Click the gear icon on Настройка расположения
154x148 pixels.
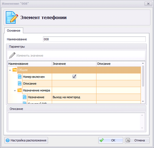[8, 140]
